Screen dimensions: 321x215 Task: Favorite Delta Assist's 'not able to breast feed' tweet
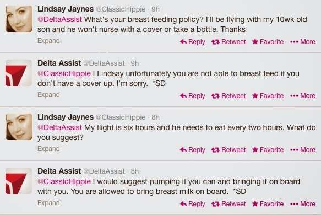(268, 96)
